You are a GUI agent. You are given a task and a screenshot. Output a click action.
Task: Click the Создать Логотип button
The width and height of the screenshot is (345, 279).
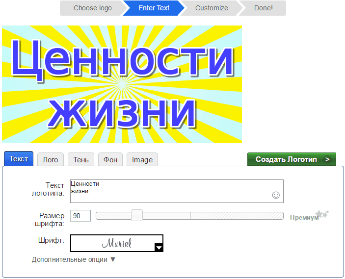292,159
